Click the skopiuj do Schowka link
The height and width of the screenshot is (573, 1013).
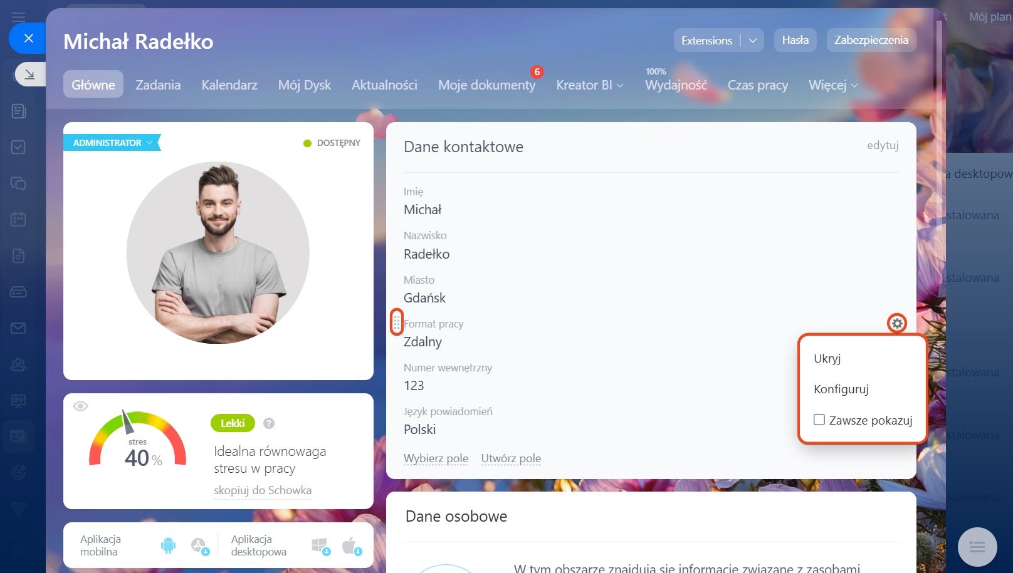[263, 490]
